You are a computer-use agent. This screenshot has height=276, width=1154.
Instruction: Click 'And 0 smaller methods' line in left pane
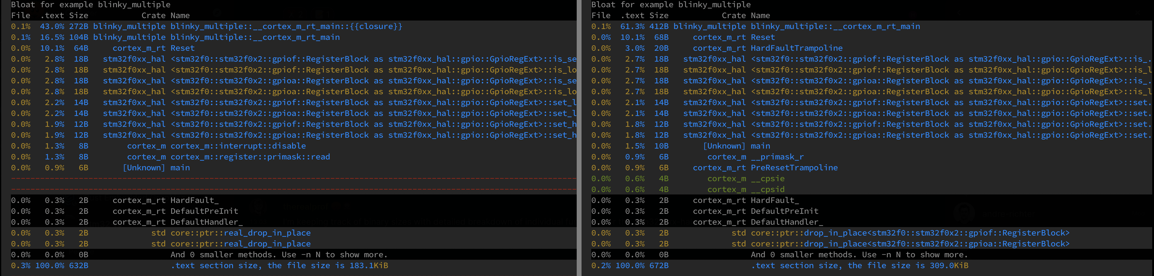pyautogui.click(x=279, y=255)
